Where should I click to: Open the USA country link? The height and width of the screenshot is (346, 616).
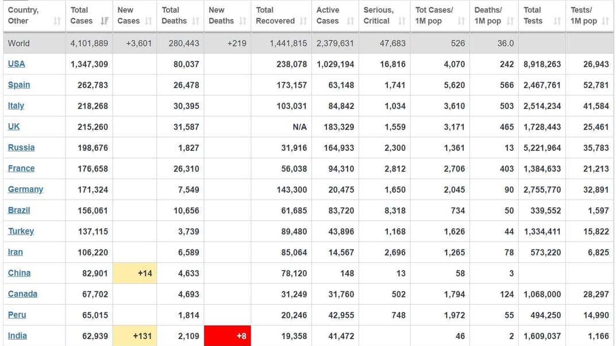pos(16,64)
